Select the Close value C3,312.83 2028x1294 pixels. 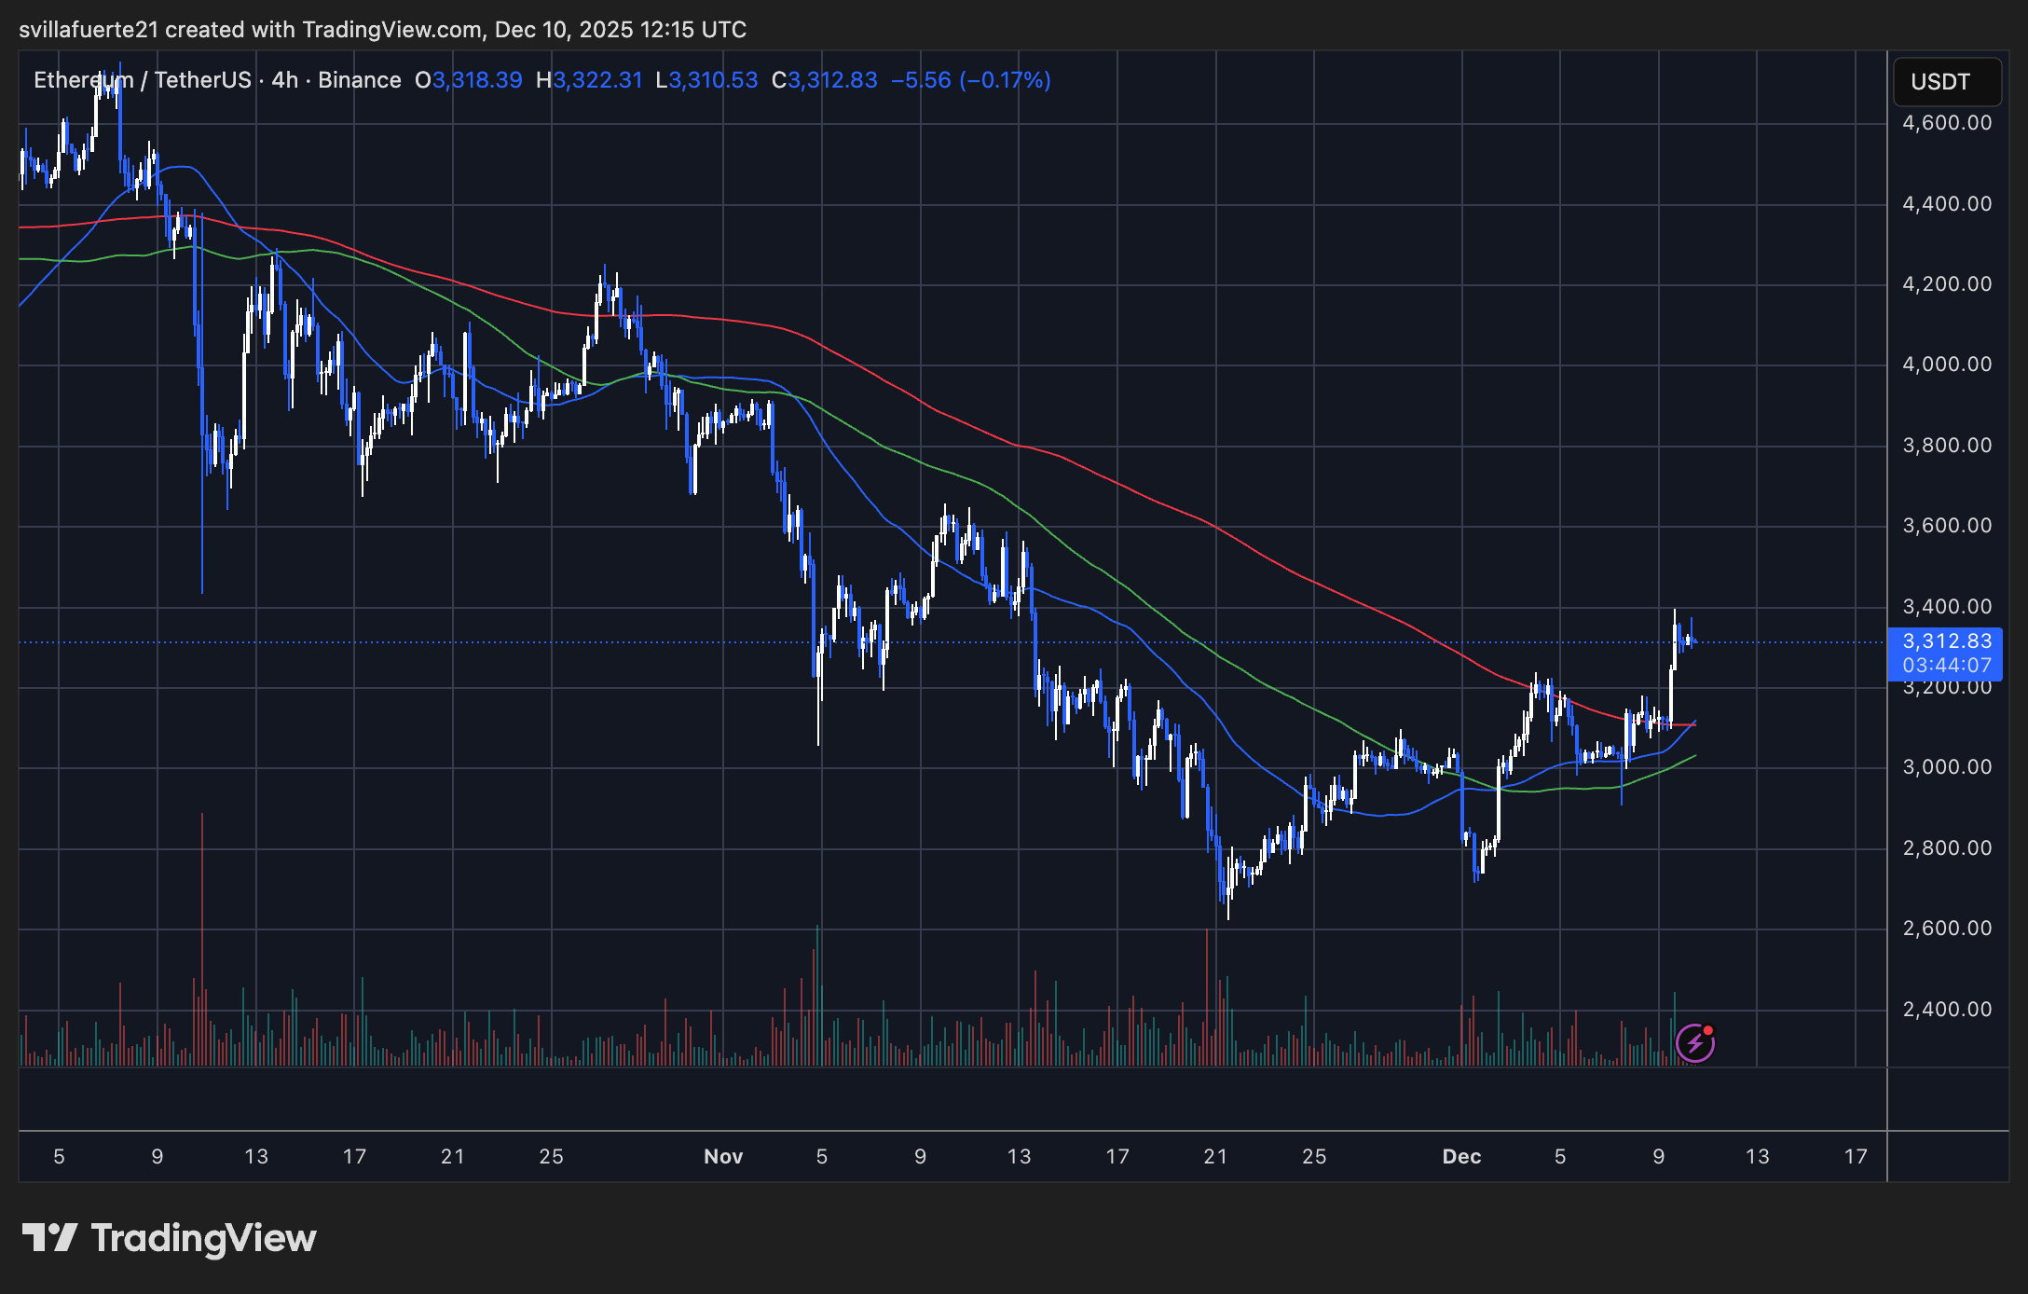coord(824,80)
